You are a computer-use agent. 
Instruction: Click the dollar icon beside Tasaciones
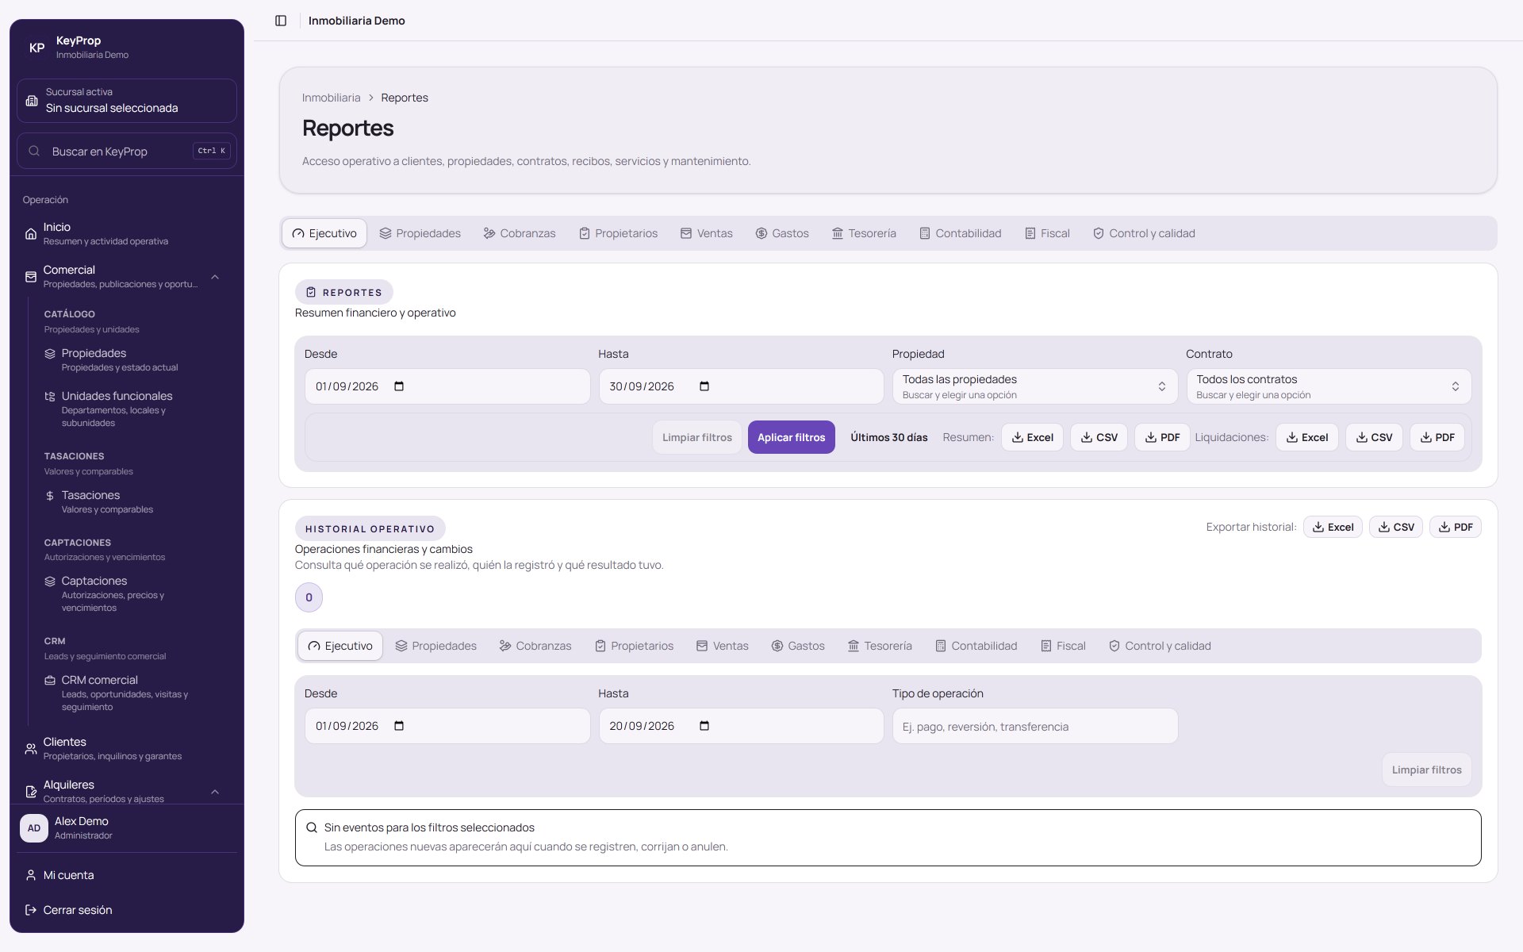50,495
